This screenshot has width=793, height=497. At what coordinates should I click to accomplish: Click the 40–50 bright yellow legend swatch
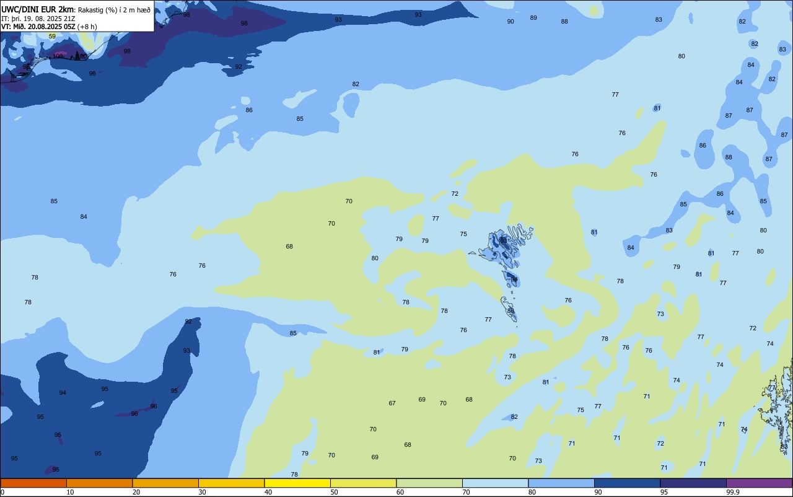(x=297, y=483)
